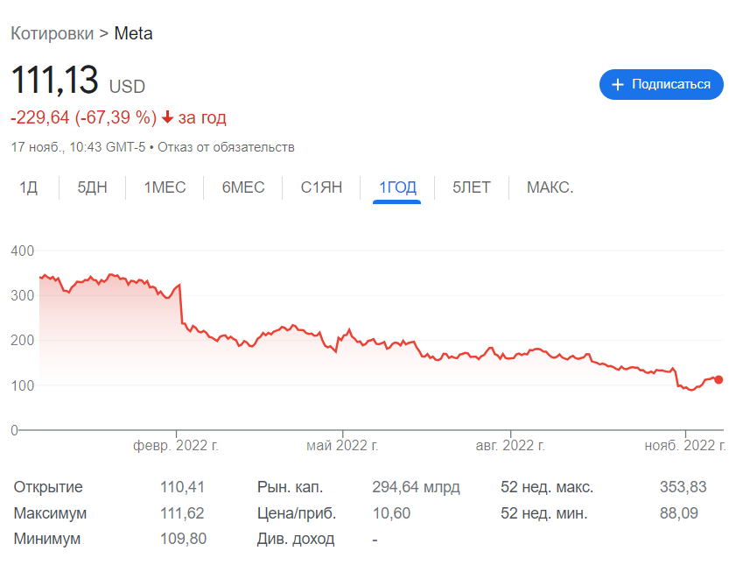Click the февр. 2022 г. axis marker

[176, 445]
